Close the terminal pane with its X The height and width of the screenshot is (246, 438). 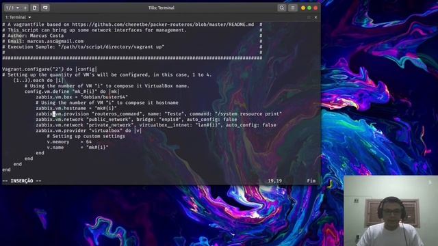point(315,17)
